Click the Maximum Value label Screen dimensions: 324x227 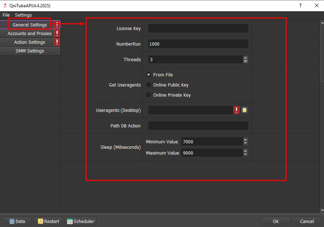(x=162, y=153)
